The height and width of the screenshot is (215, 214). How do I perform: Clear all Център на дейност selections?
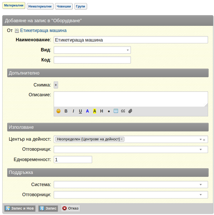click(204, 140)
